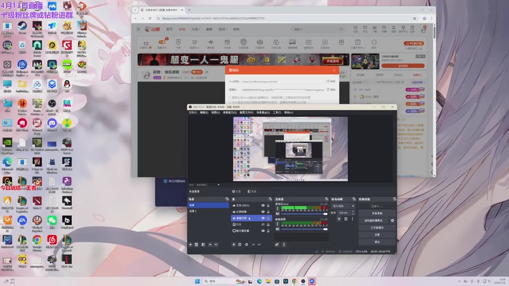509x286 pixels.
Task: Click Windows Start button on taskbar
Action: click(x=197, y=281)
